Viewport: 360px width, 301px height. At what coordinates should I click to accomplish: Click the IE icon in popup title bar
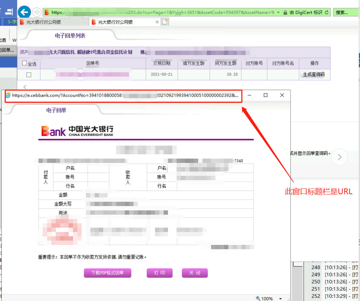point(8,95)
